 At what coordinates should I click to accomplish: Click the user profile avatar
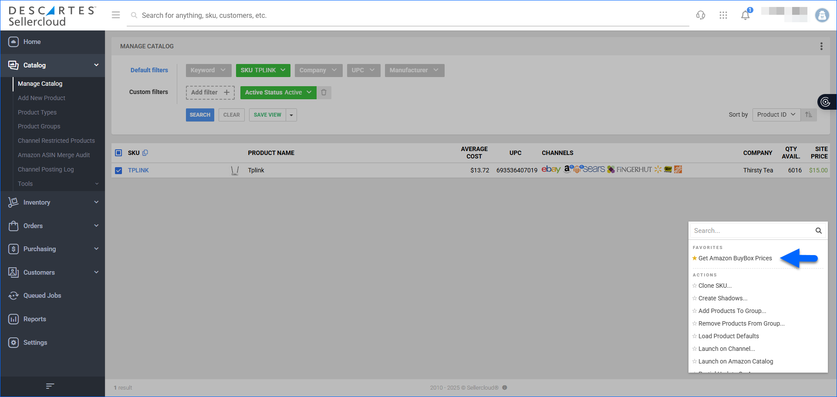point(822,15)
